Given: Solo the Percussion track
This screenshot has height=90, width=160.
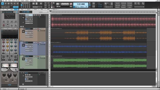Looking at the screenshot, I should (x=36, y=29).
